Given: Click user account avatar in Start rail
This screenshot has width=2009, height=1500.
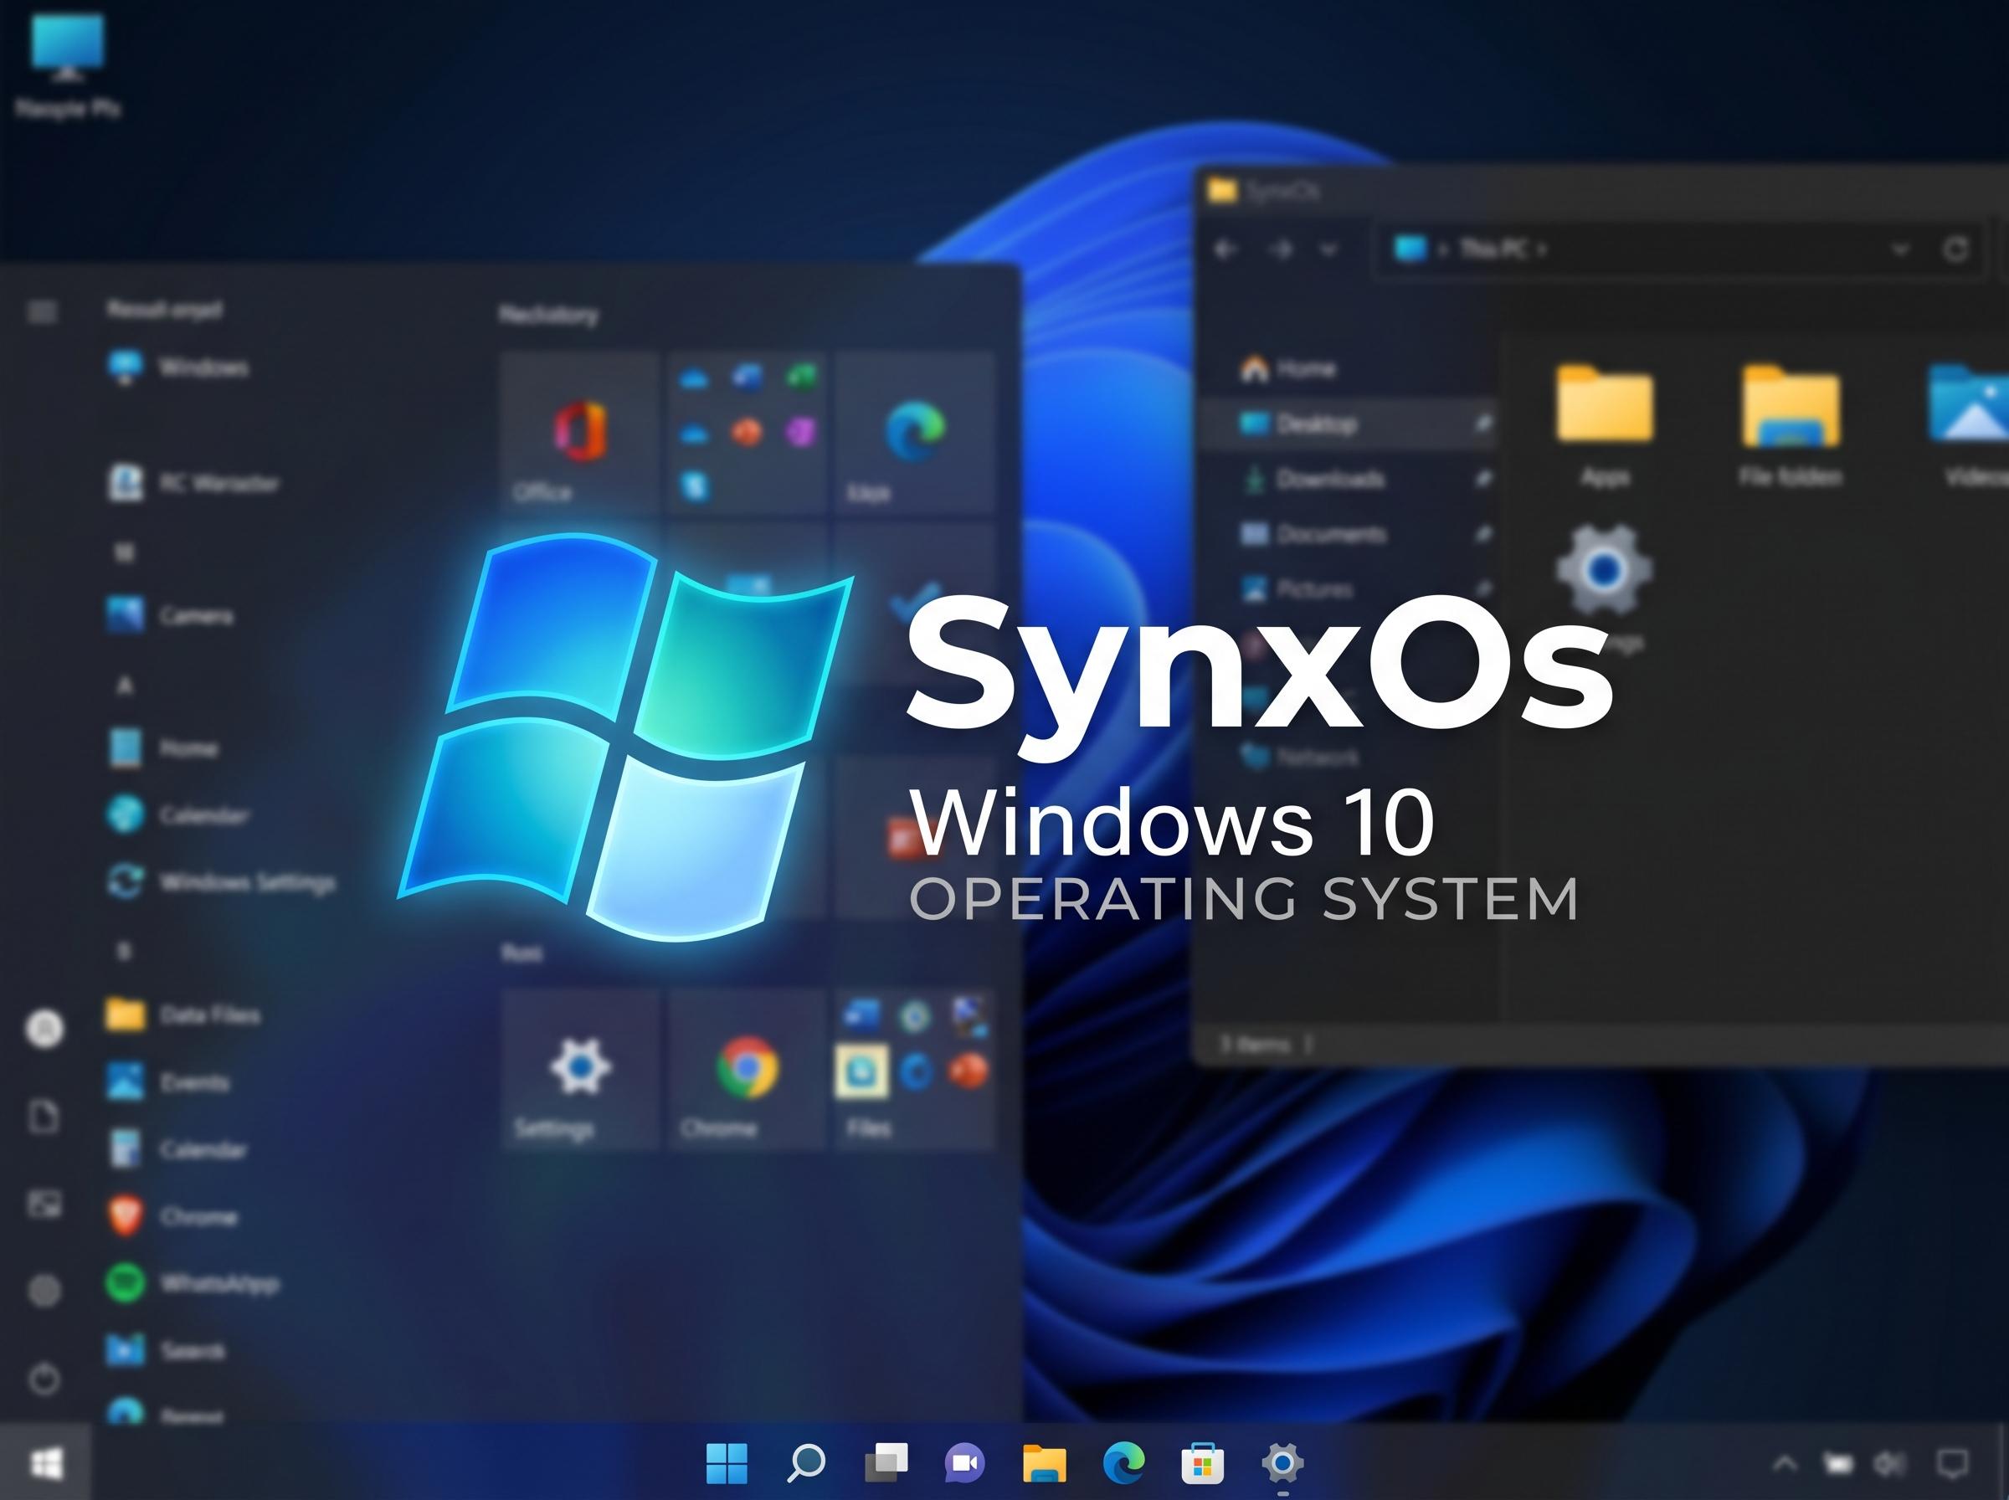Looking at the screenshot, I should click(x=44, y=1029).
